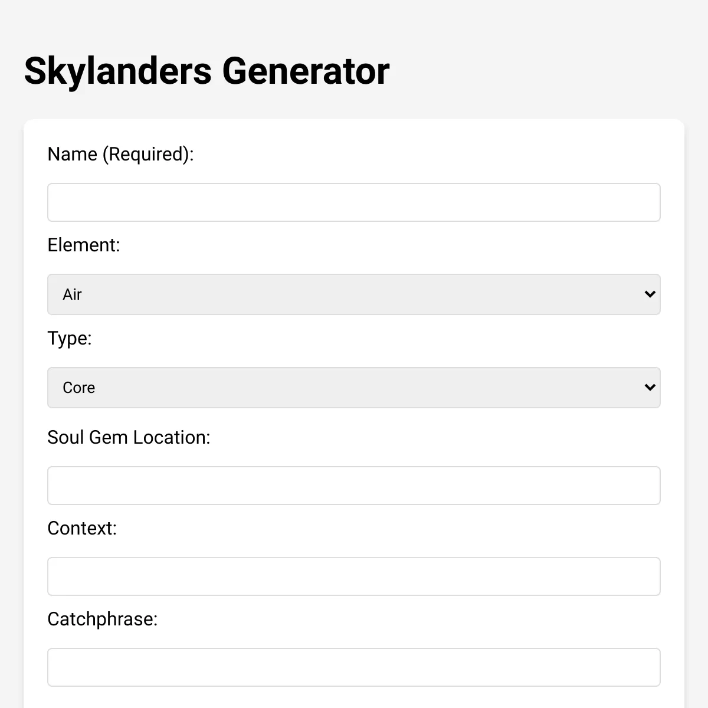Focus the Soul Gem Location input box
708x708 pixels.
[x=354, y=486]
